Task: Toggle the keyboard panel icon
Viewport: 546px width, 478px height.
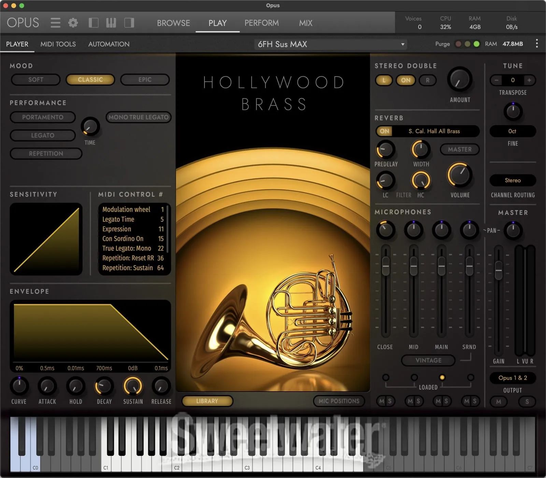Action: coord(111,23)
